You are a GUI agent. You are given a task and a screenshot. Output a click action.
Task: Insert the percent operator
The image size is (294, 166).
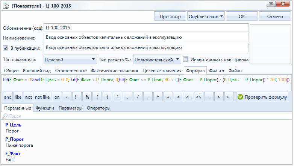(87, 97)
